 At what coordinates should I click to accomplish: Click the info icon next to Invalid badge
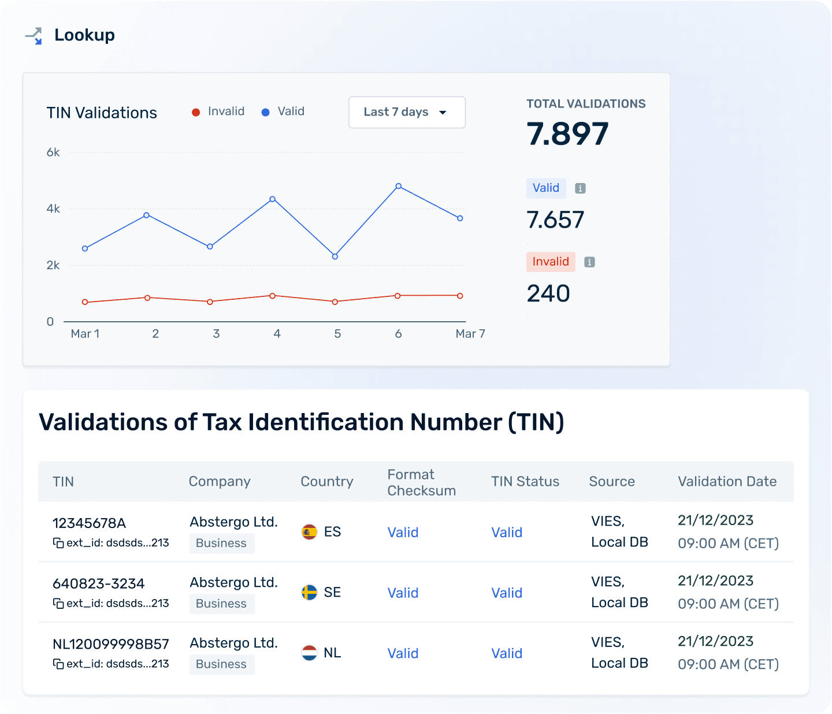[x=589, y=262]
